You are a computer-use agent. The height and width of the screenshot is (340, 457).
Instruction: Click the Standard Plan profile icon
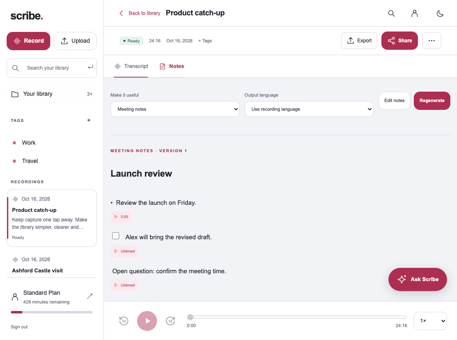coord(15,297)
